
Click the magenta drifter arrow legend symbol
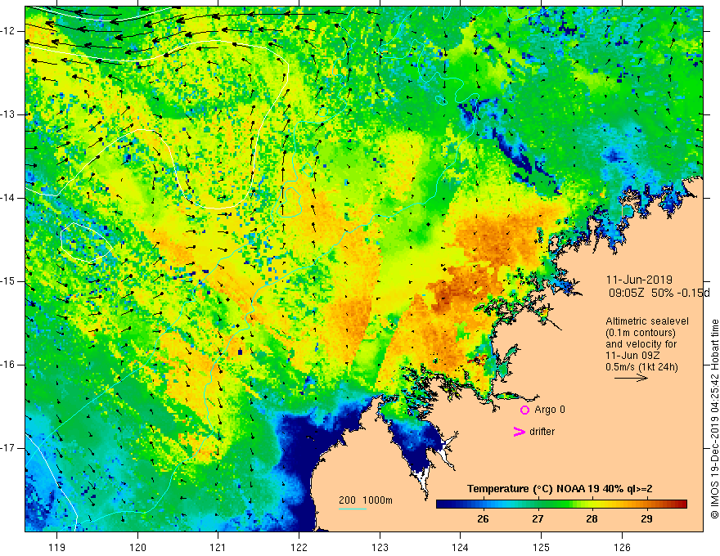point(519,432)
